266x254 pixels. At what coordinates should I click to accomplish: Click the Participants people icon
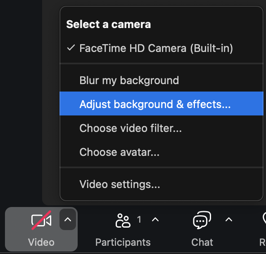point(123,221)
